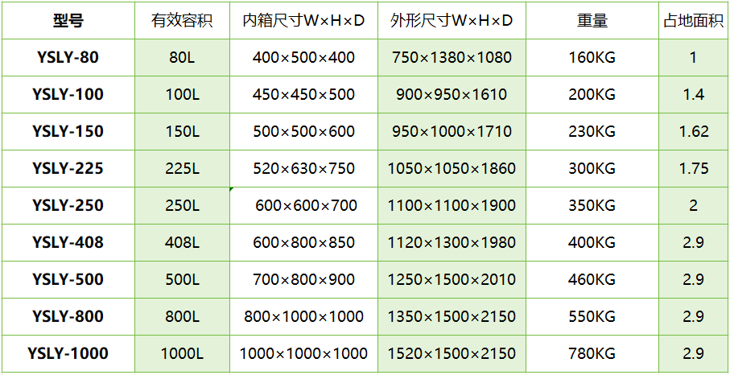Image resolution: width=730 pixels, height=375 pixels.
Task: Select outer size 1120×1300×1980 cell
Action: point(452,243)
